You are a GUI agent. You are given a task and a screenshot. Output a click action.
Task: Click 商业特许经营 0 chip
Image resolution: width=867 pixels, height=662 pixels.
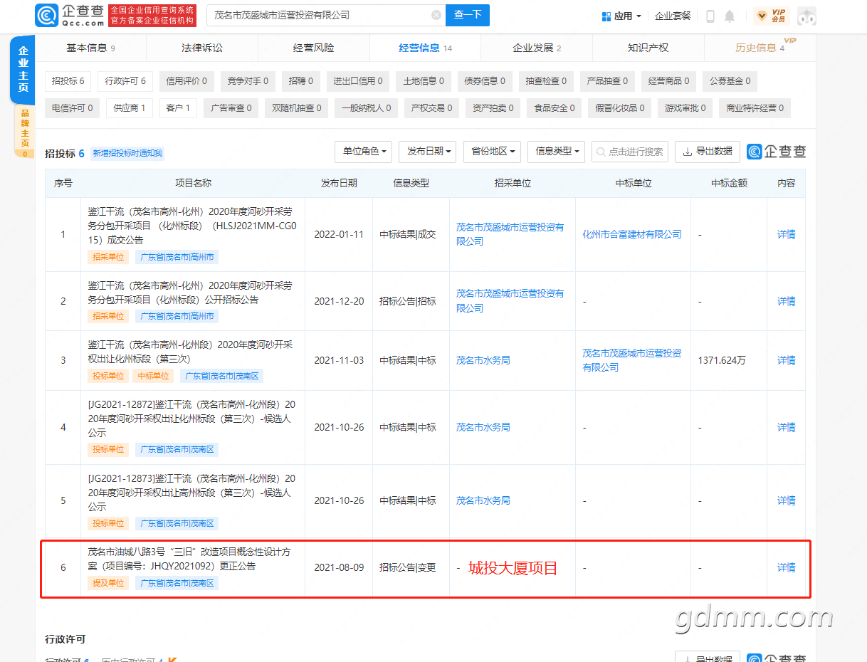755,108
